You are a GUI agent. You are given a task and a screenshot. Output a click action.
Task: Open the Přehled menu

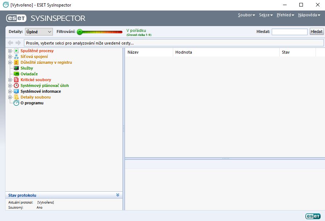point(286,15)
